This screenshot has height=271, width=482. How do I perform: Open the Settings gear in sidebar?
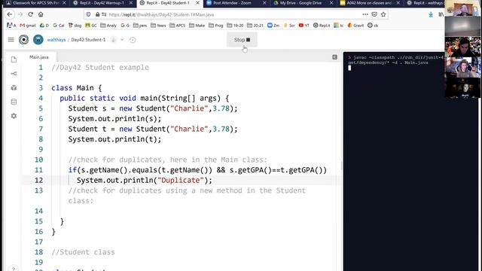14,116
